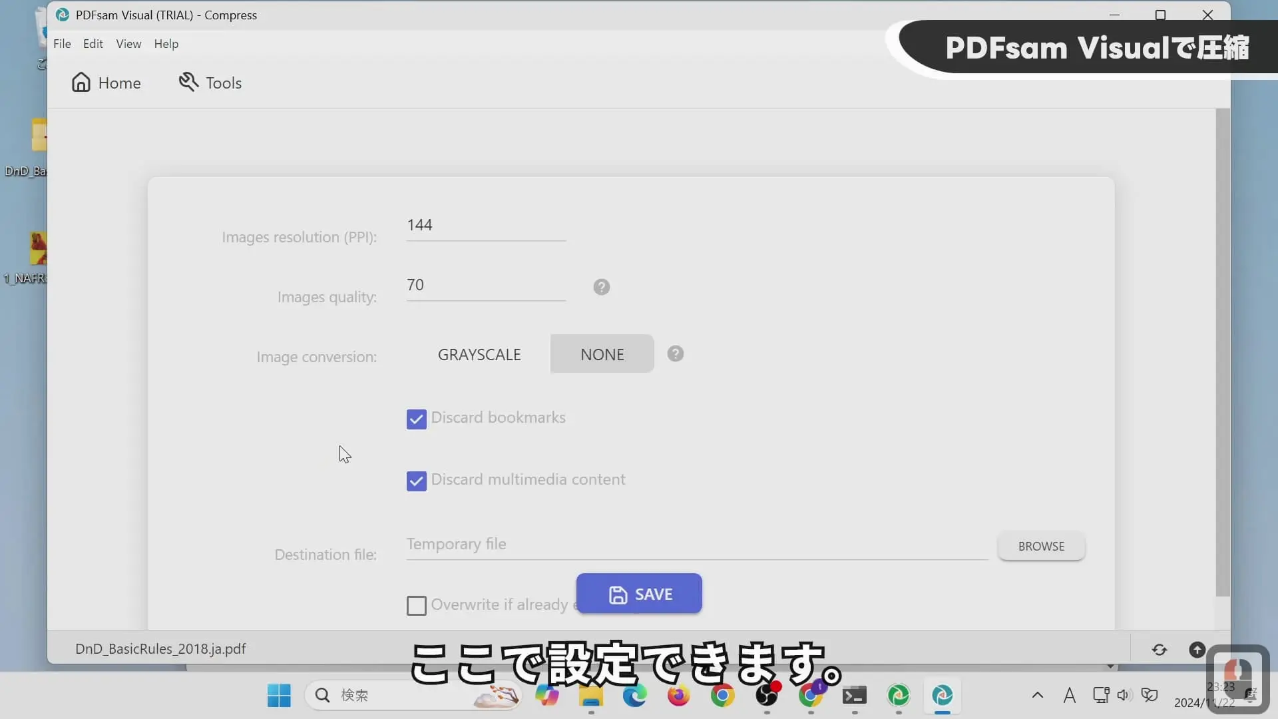Click the BROWSE button for destination file
Image resolution: width=1278 pixels, height=719 pixels.
coord(1041,546)
